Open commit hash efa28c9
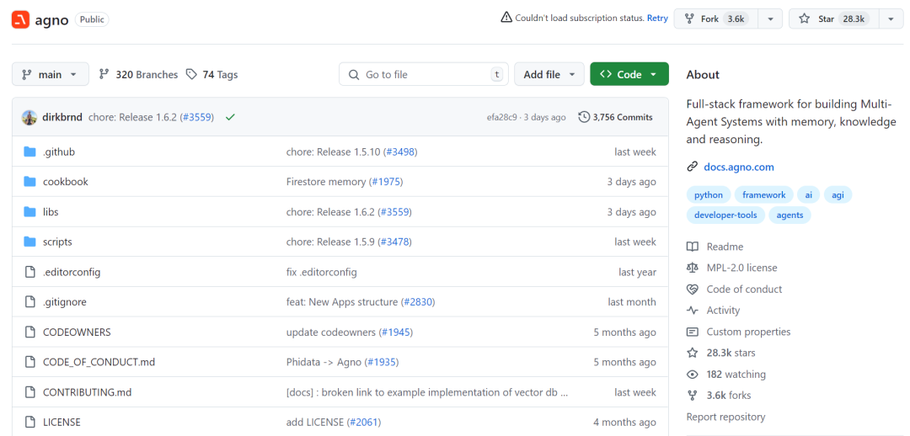Screen dimensions: 910x436 click(x=504, y=117)
